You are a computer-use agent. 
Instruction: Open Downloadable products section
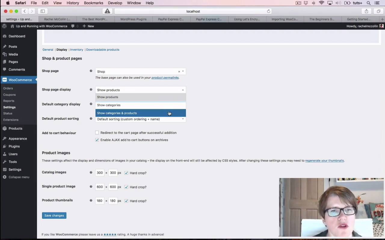click(x=103, y=50)
